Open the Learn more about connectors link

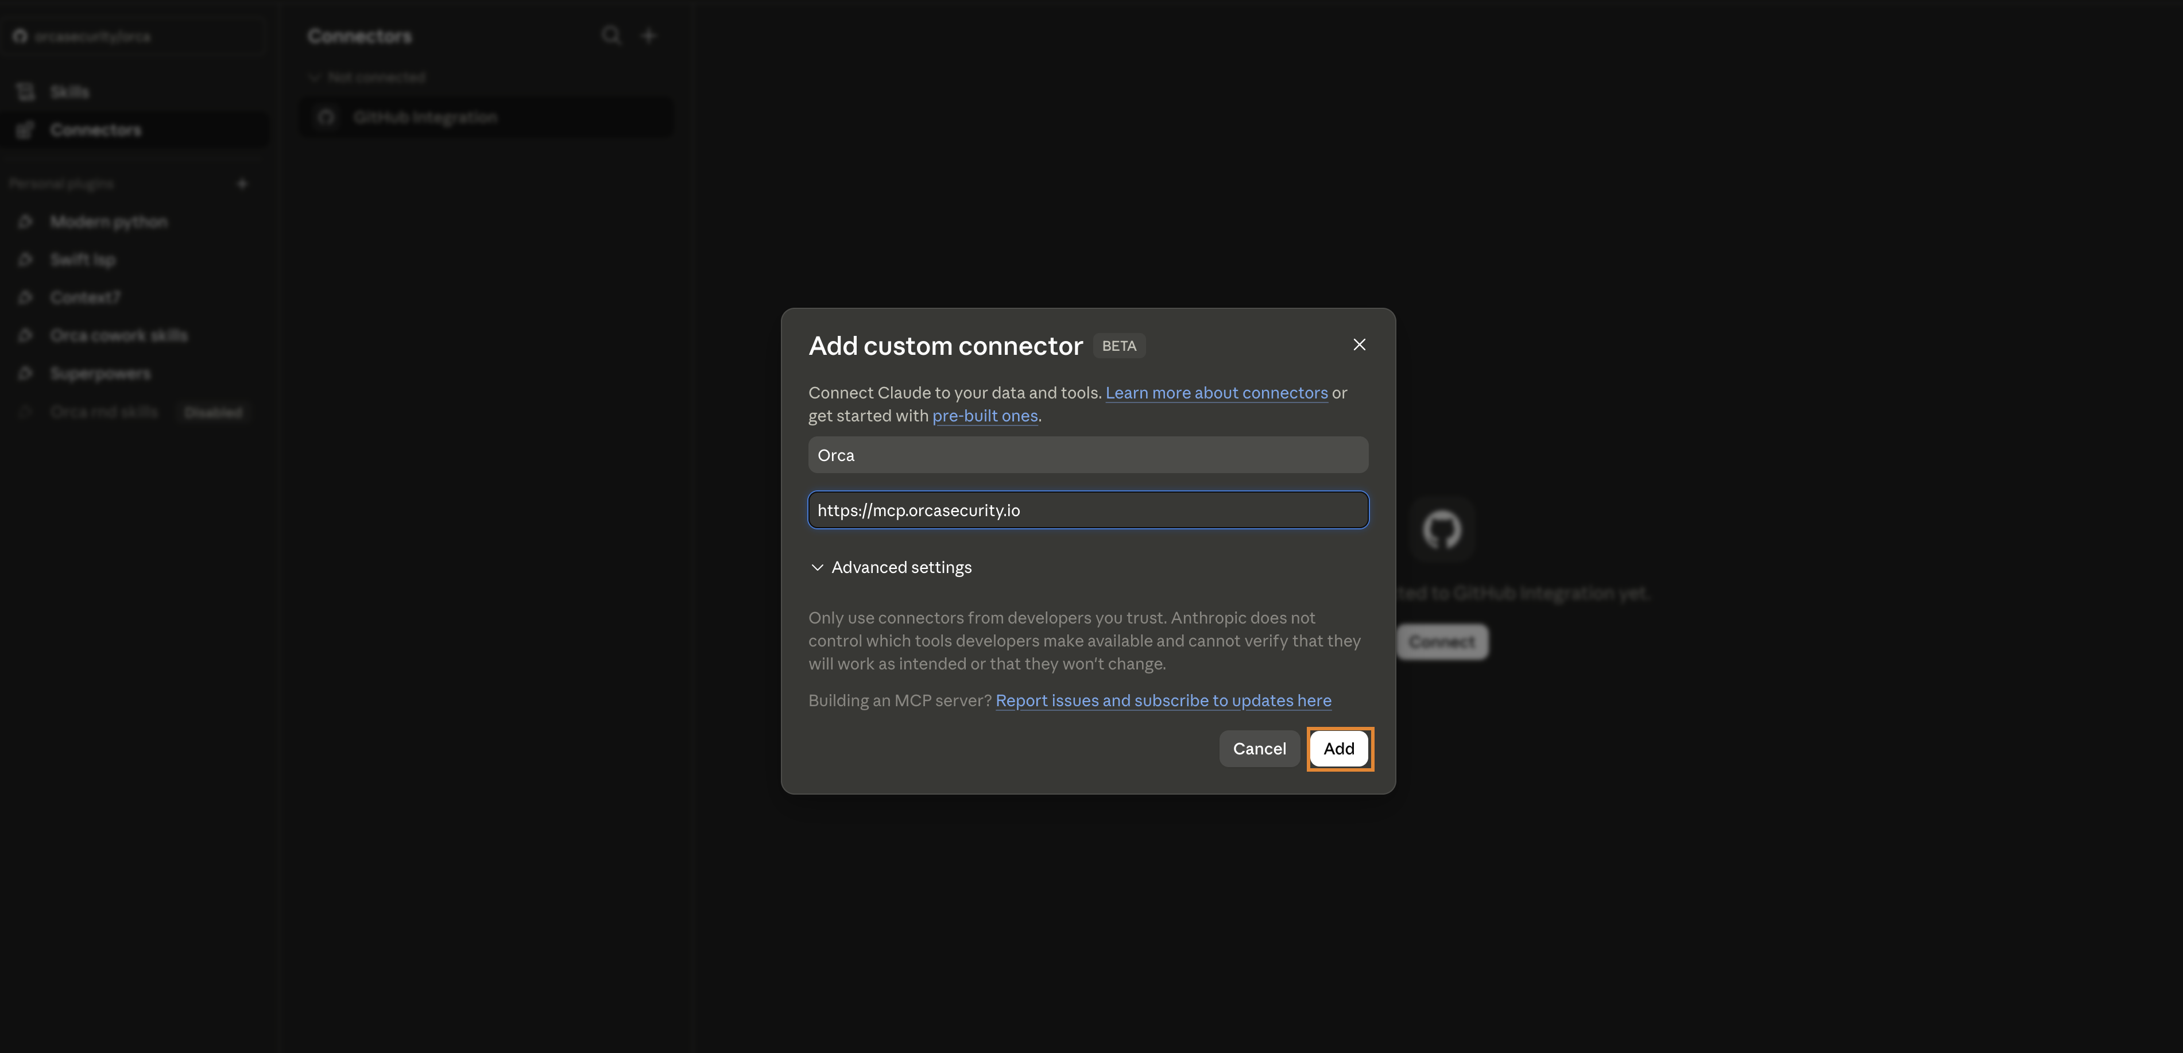pos(1216,393)
